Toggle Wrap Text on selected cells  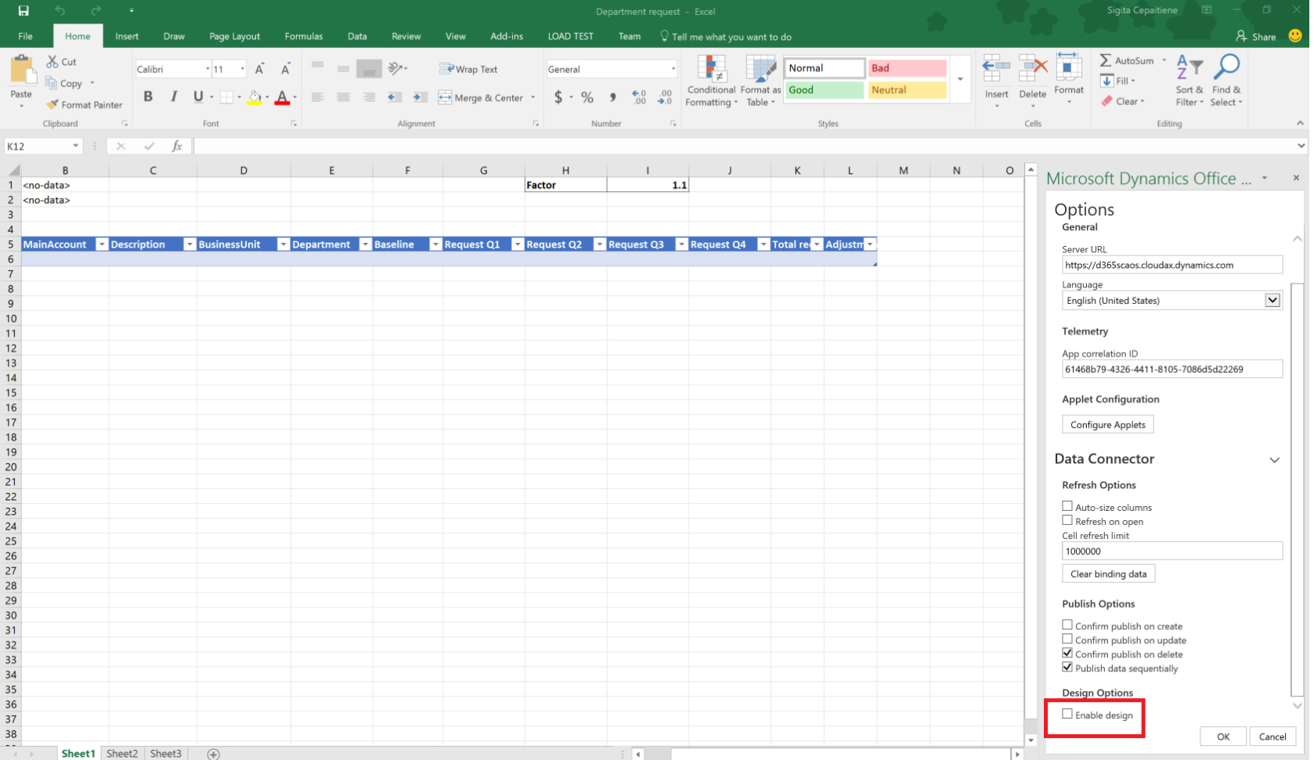coord(470,69)
